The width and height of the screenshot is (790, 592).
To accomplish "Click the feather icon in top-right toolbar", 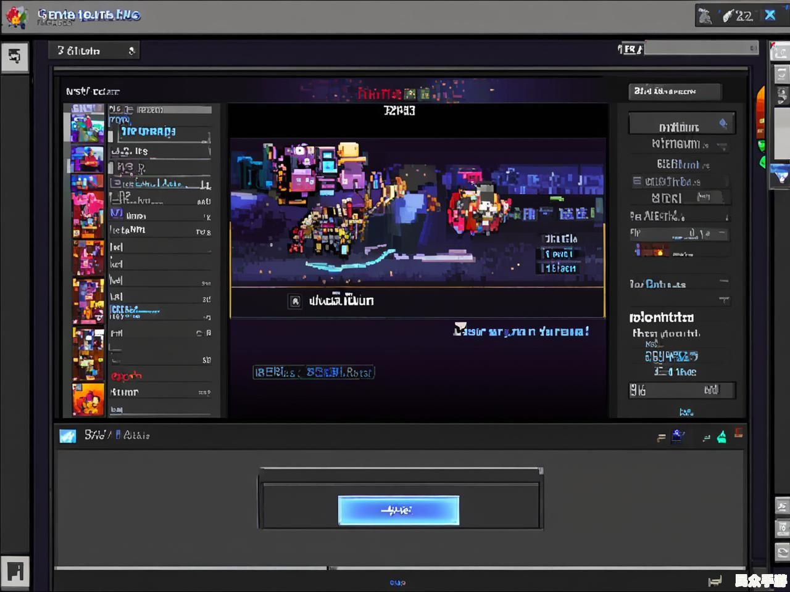I will tap(729, 15).
